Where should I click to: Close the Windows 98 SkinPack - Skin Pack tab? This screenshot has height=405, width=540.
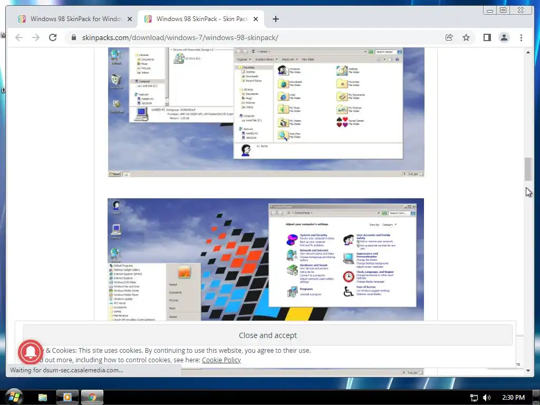click(x=256, y=19)
